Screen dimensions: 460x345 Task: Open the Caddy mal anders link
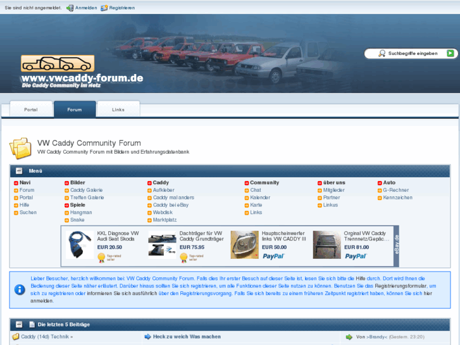click(173, 198)
